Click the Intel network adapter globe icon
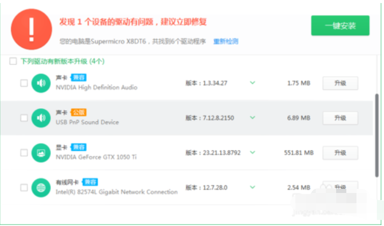 pos(41,187)
